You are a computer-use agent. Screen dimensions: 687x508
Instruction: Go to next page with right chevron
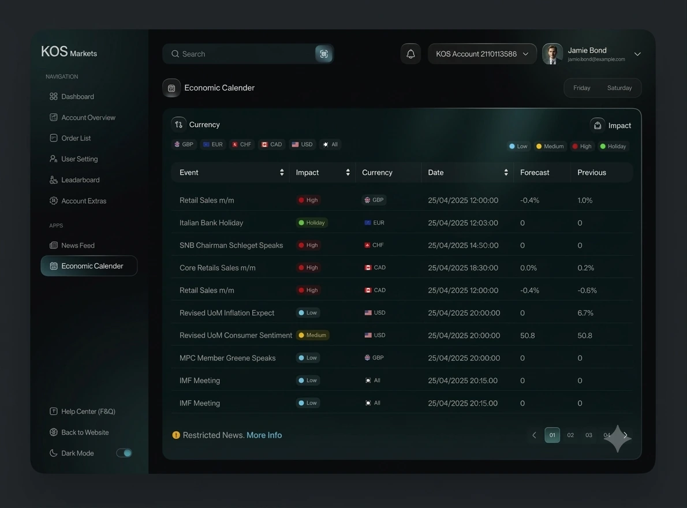click(626, 435)
